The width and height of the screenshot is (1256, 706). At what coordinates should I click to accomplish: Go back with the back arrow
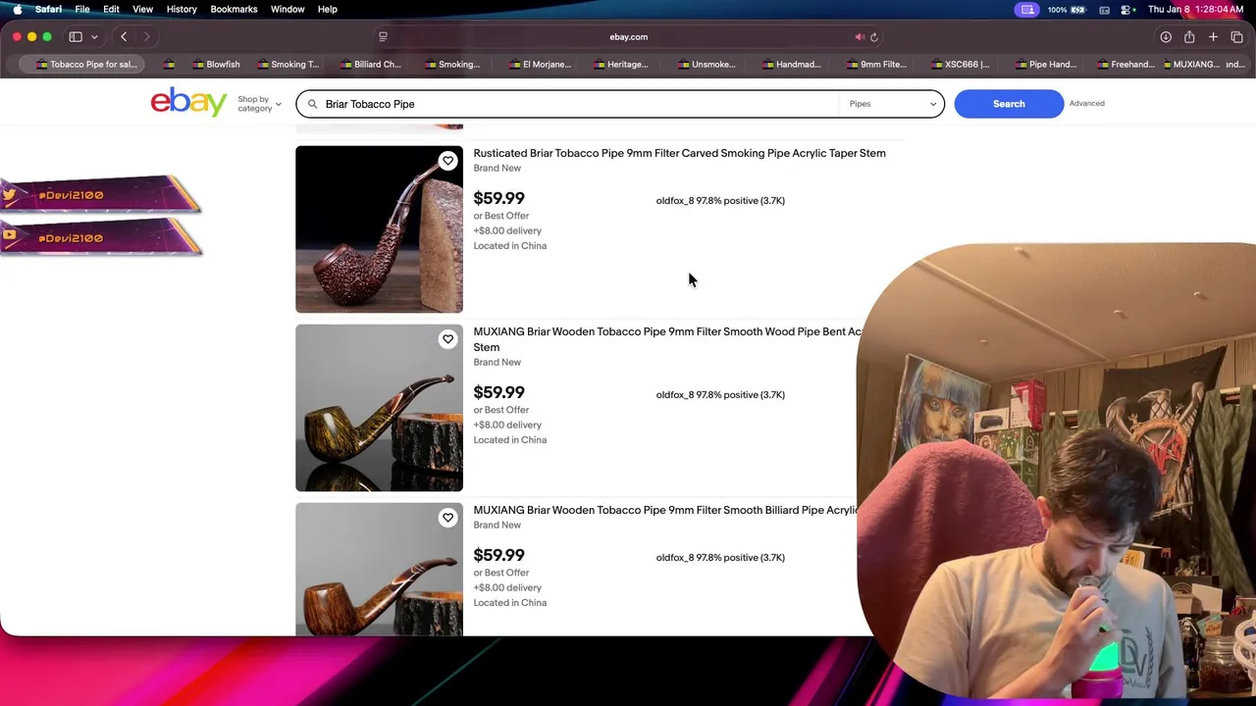(124, 36)
